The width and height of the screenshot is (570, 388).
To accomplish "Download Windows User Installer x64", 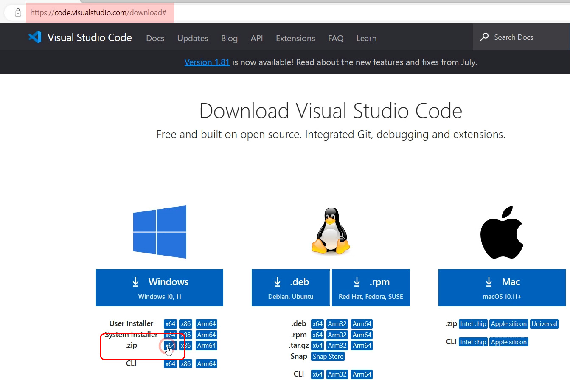I will pos(170,324).
